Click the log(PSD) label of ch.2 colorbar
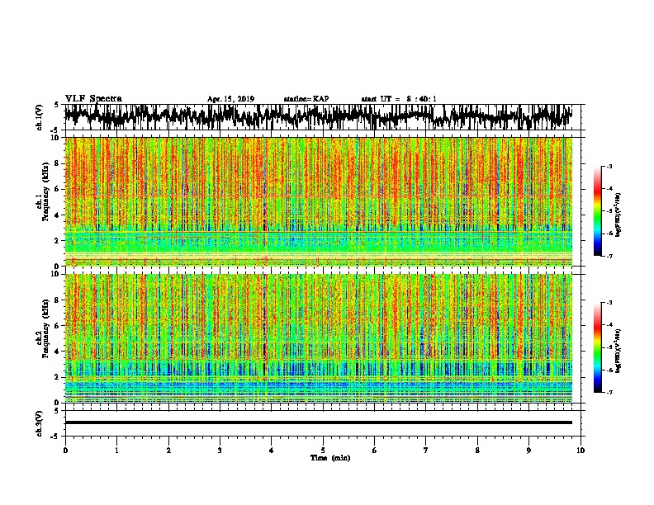654x505 pixels. [x=618, y=351]
